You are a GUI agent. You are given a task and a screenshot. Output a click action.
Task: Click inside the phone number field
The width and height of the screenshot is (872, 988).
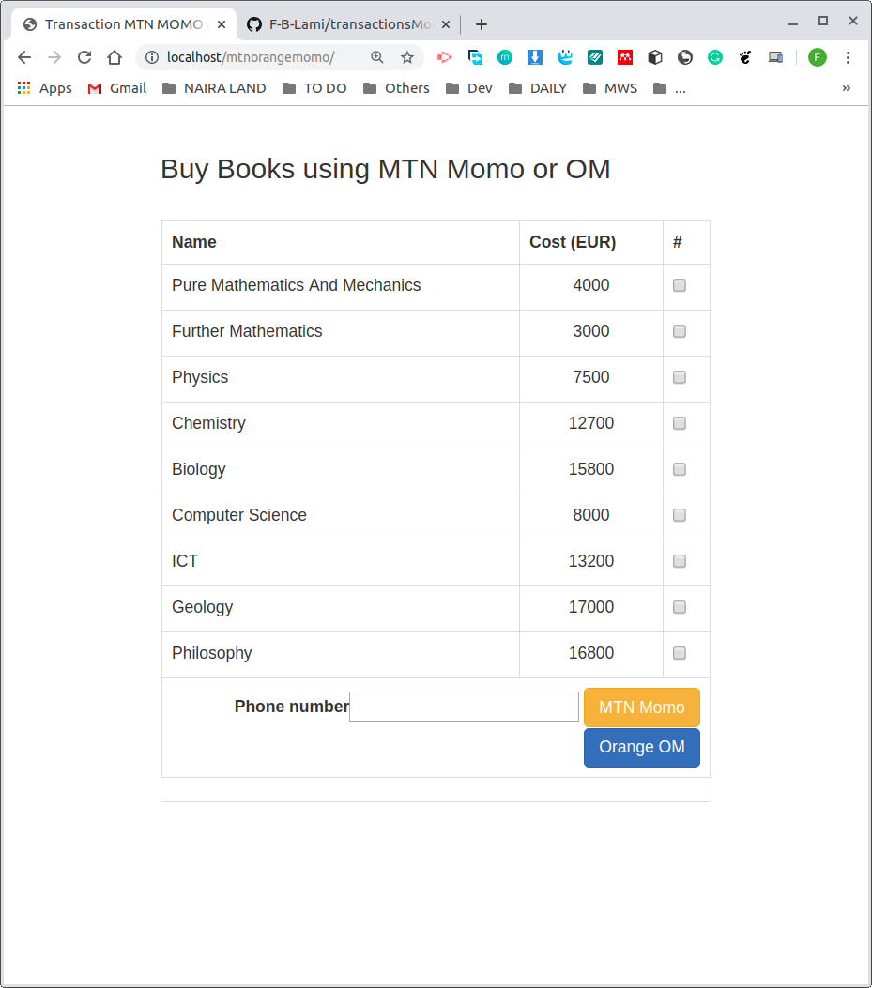[463, 707]
